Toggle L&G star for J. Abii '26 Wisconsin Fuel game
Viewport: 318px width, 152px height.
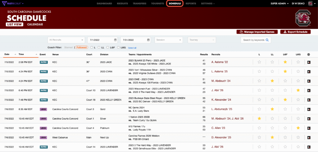(298, 90)
